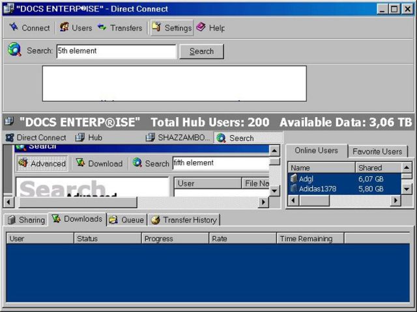Click the Advanced search button
The height and width of the screenshot is (312, 417).
tap(42, 163)
